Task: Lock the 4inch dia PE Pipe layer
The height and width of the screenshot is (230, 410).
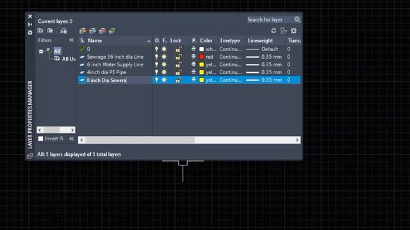Action: point(179,72)
